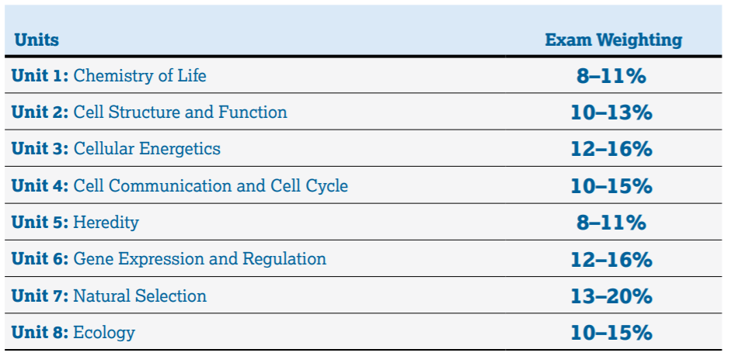
Task: Click the 8–11% weighting for Unit 1
Action: tap(611, 76)
